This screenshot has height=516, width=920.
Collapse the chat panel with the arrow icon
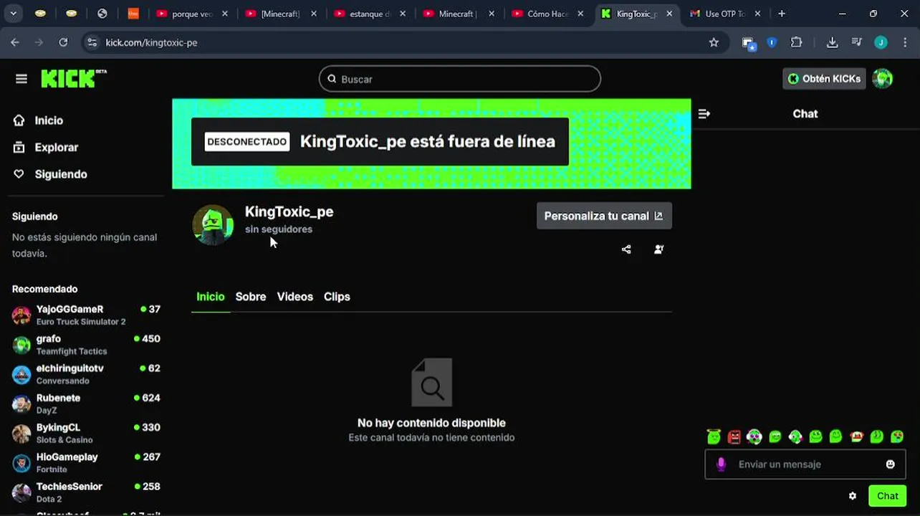[704, 113]
